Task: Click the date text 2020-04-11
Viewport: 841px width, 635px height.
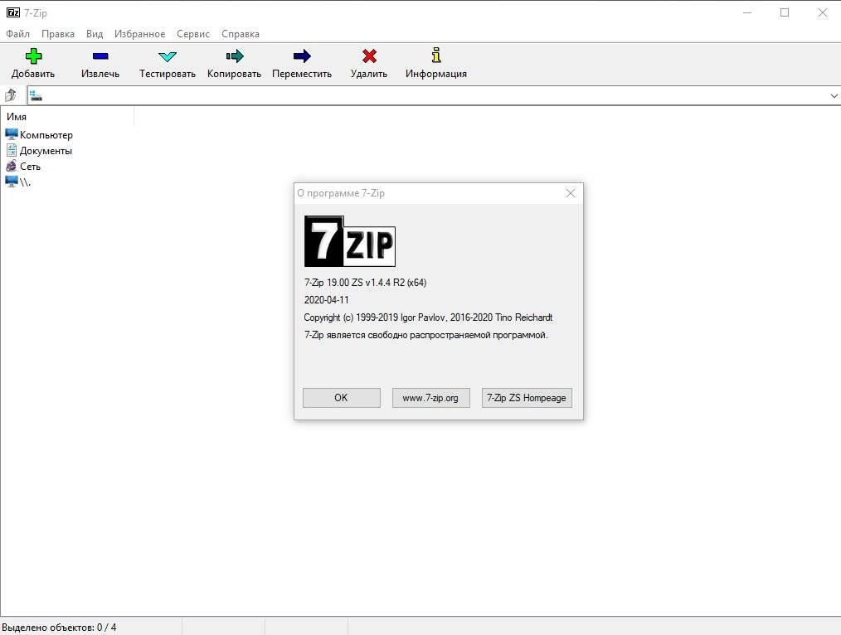Action: [x=326, y=300]
